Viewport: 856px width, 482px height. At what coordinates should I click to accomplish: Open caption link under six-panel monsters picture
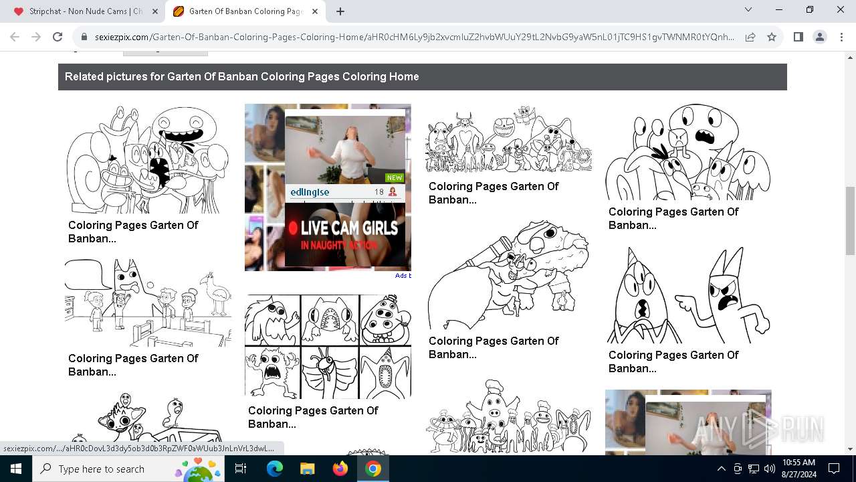click(313, 417)
